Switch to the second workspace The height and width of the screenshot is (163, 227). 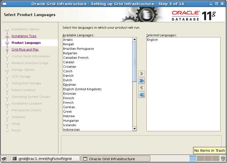coord(200,159)
